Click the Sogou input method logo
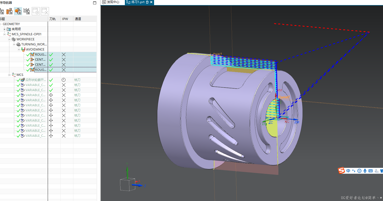 [341, 171]
